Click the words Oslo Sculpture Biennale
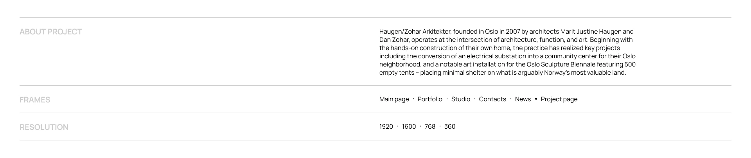Screen dimensions: 751x158 561,65
